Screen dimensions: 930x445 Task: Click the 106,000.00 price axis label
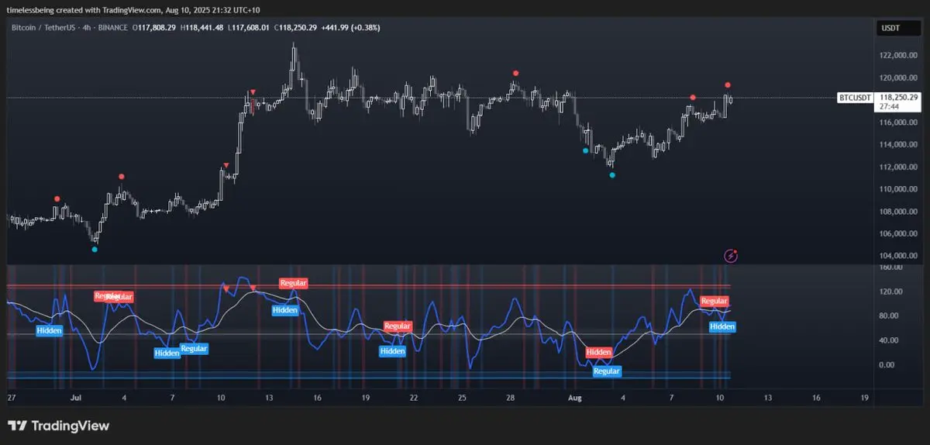click(899, 233)
